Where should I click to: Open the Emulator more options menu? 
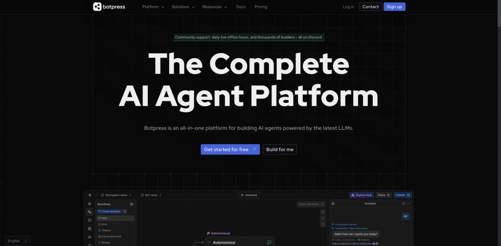[408, 203]
